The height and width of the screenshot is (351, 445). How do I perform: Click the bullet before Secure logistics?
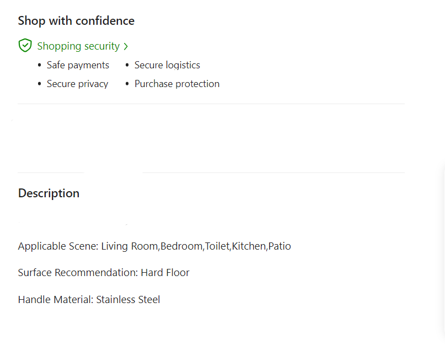pos(127,65)
